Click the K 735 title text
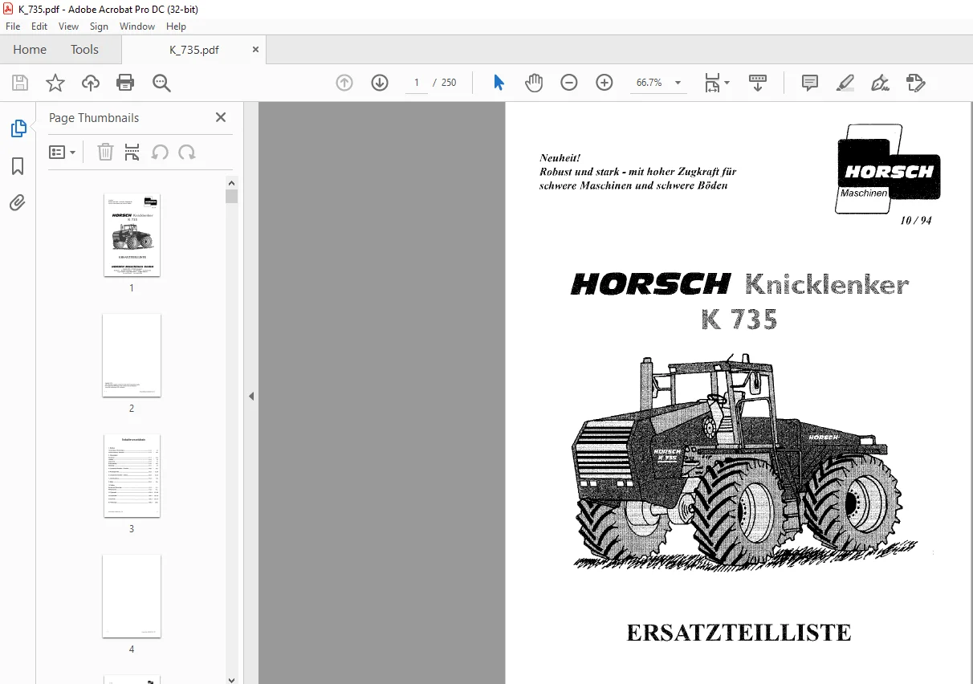The width and height of the screenshot is (973, 684). 739,320
